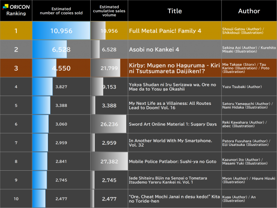Click author Yuzu Tsubaki cell
This screenshot has width=277, height=208.
(x=249, y=87)
